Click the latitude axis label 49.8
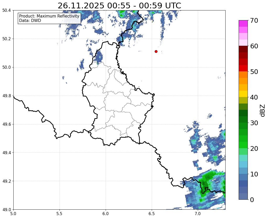Image resolution: width=268 pixels, height=218 pixels. [7, 96]
